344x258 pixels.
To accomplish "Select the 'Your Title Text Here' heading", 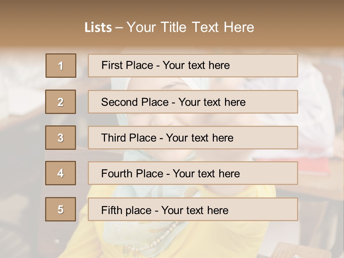I will pos(190,27).
